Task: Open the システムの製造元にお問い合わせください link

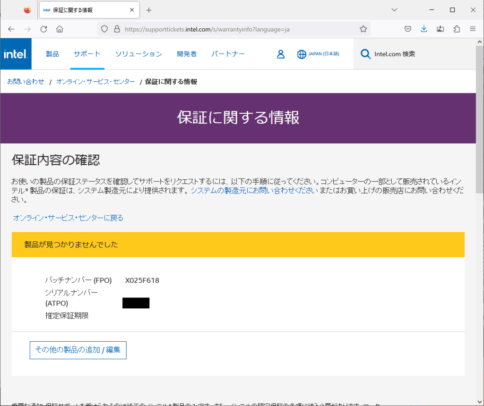Action: (254, 191)
